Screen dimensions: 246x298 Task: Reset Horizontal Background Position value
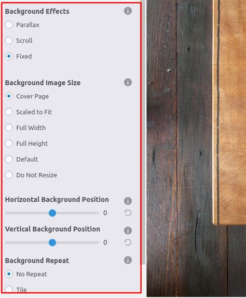[128, 213]
